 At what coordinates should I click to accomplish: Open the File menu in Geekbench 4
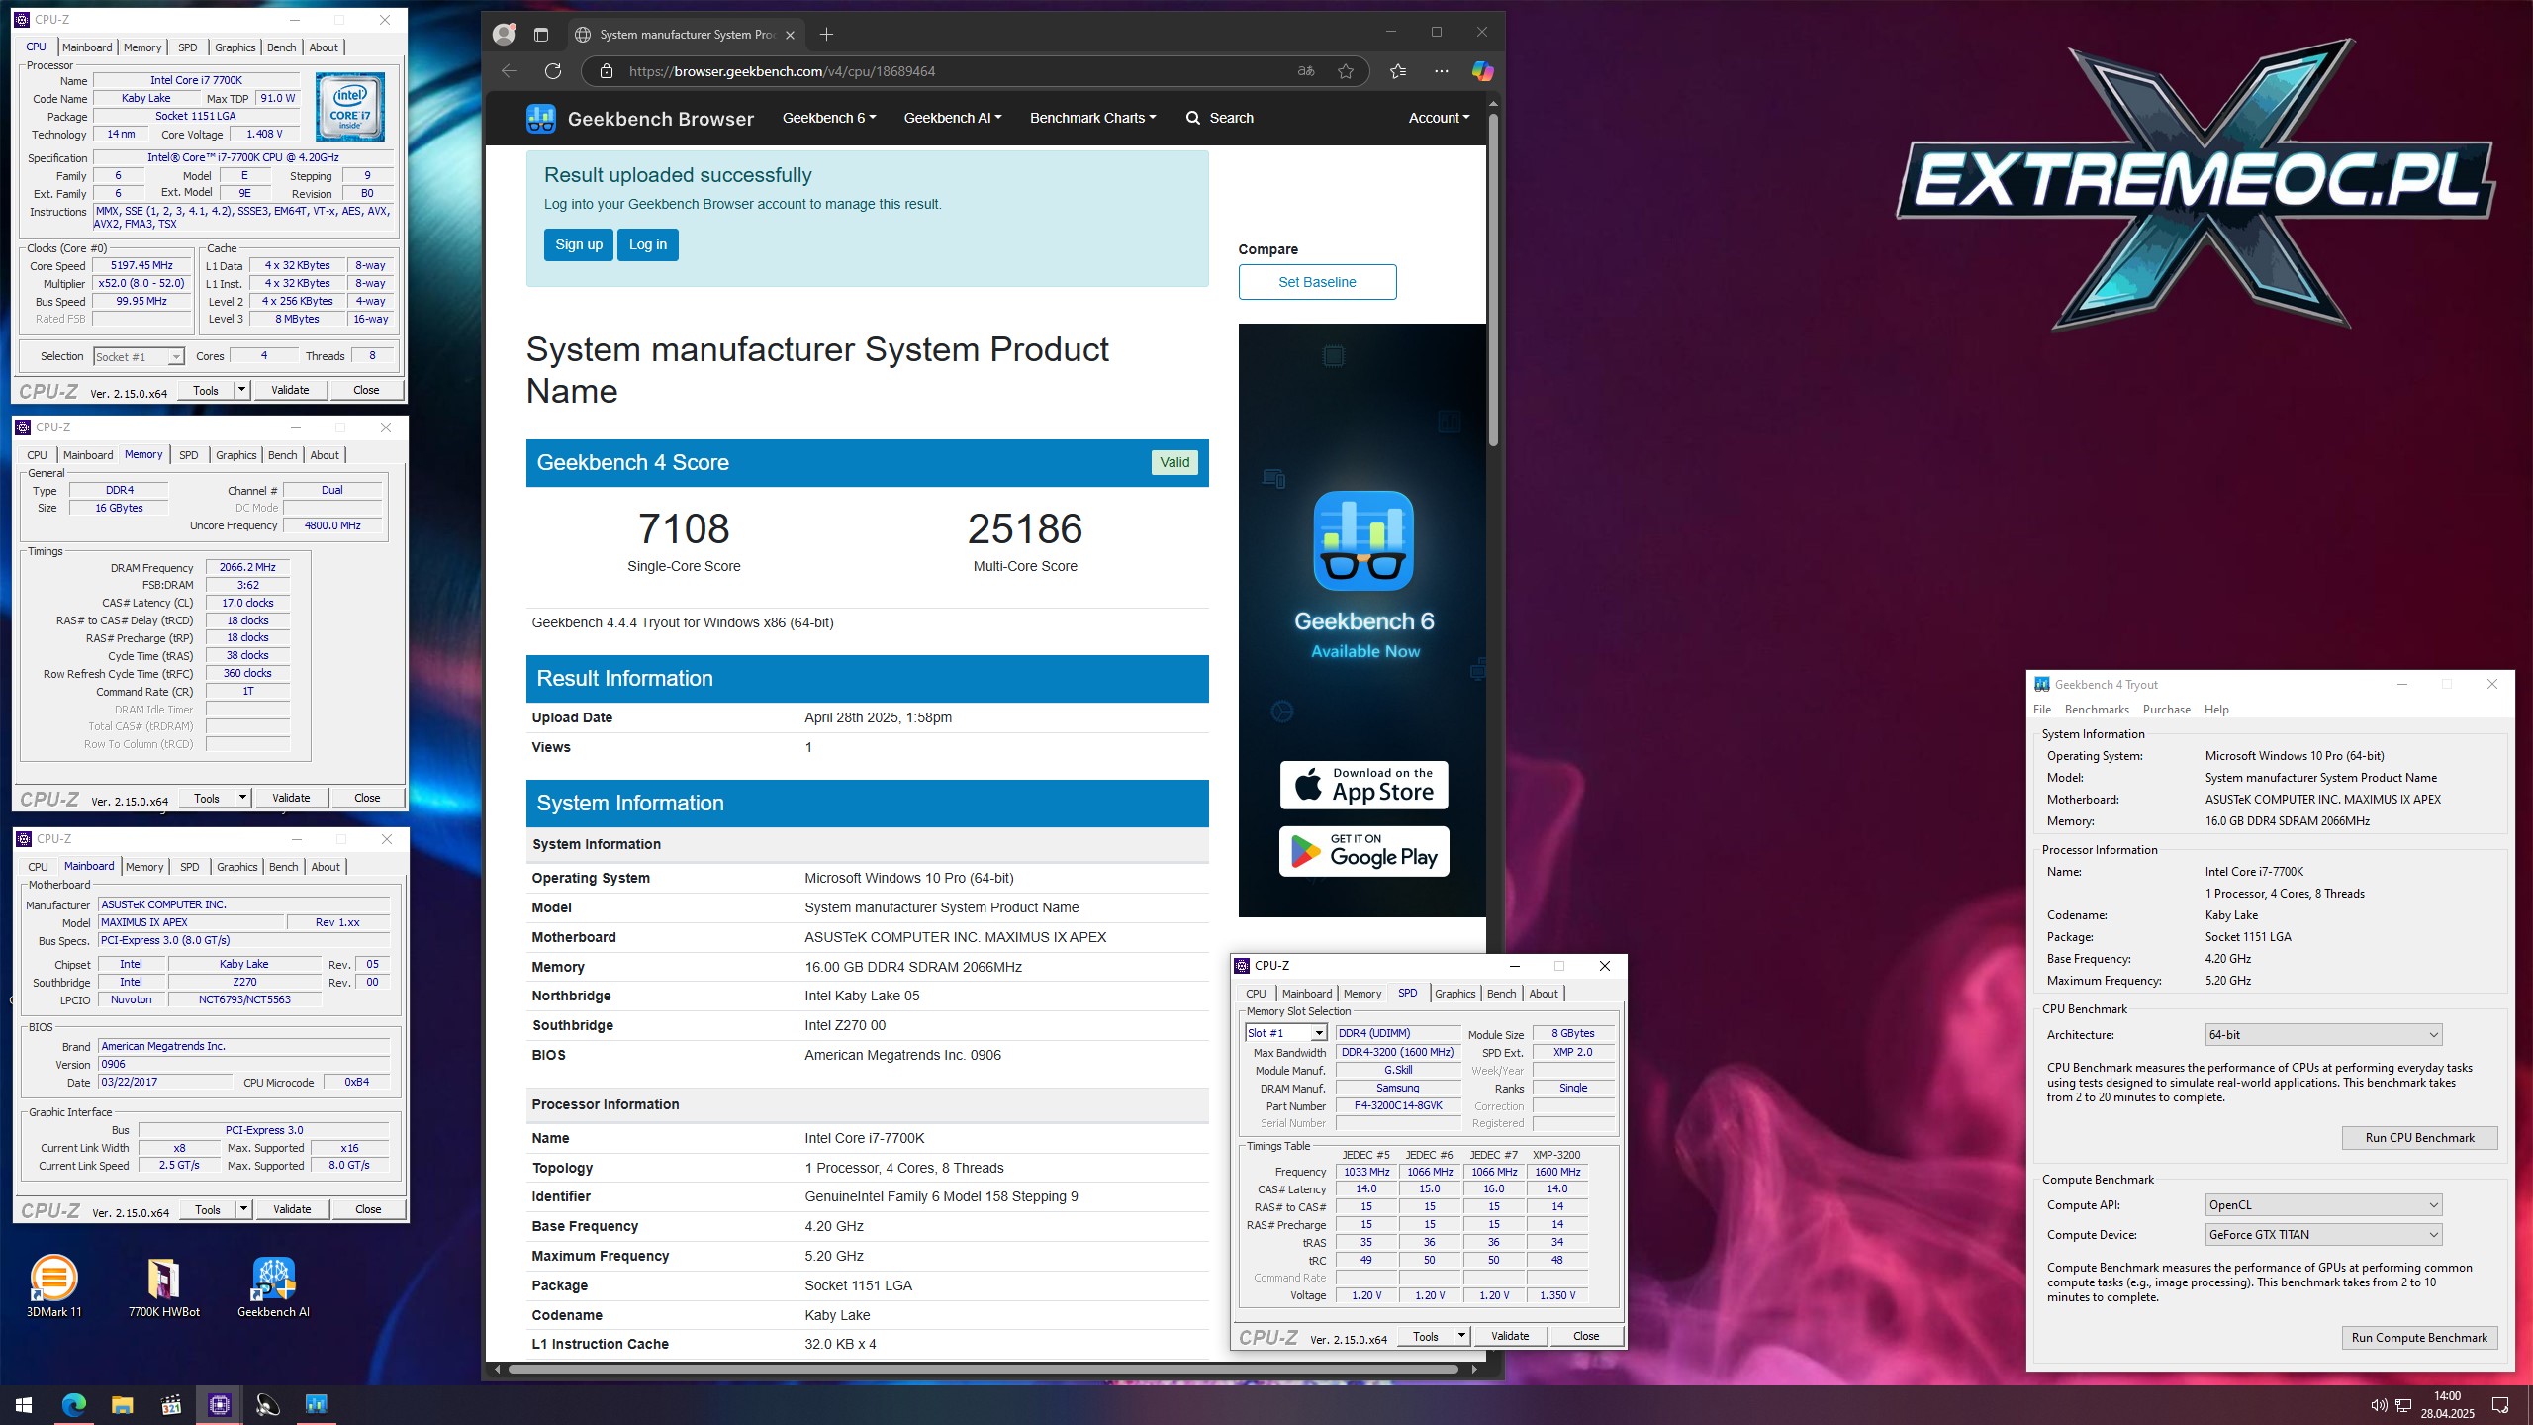[x=2042, y=710]
